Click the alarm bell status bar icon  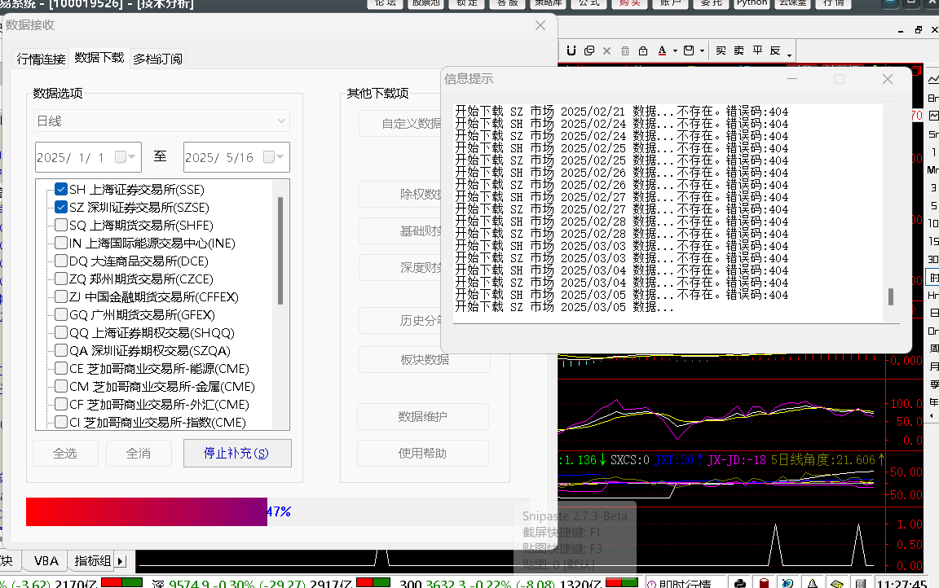click(x=812, y=583)
